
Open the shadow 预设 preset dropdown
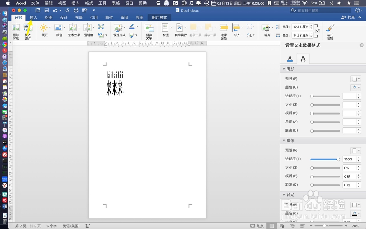coord(355,79)
